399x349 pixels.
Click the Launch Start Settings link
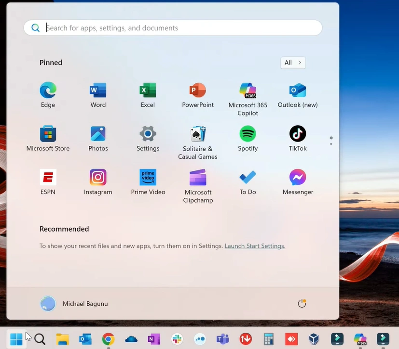click(255, 246)
